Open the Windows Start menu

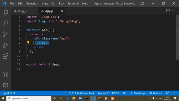coord(3,98)
